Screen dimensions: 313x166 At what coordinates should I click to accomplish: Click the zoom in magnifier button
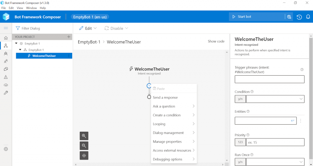click(84, 136)
